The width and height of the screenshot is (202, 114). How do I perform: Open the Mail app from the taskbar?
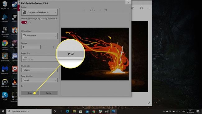[x=87, y=111]
